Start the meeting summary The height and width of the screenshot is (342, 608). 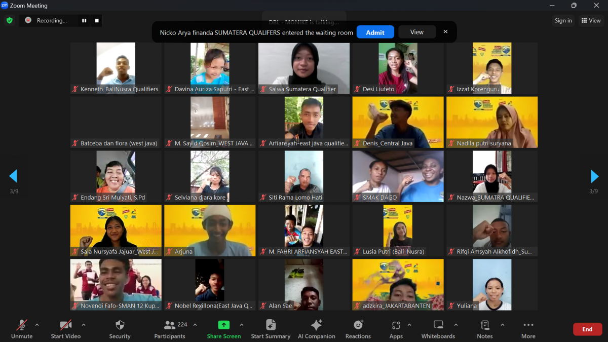click(271, 329)
